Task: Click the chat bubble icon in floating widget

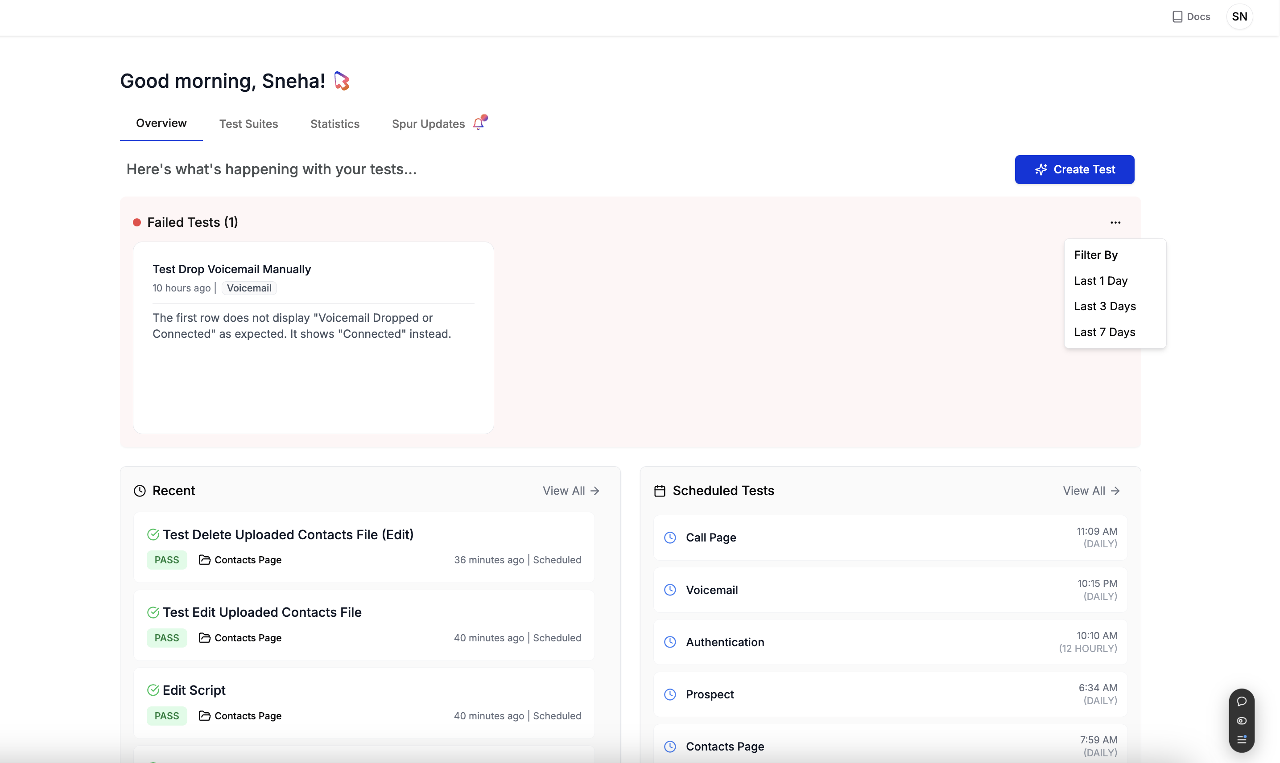Action: 1241,701
